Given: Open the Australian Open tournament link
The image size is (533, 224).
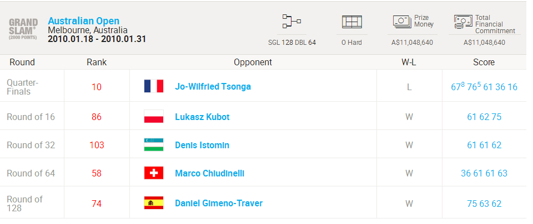Looking at the screenshot, I should (84, 21).
